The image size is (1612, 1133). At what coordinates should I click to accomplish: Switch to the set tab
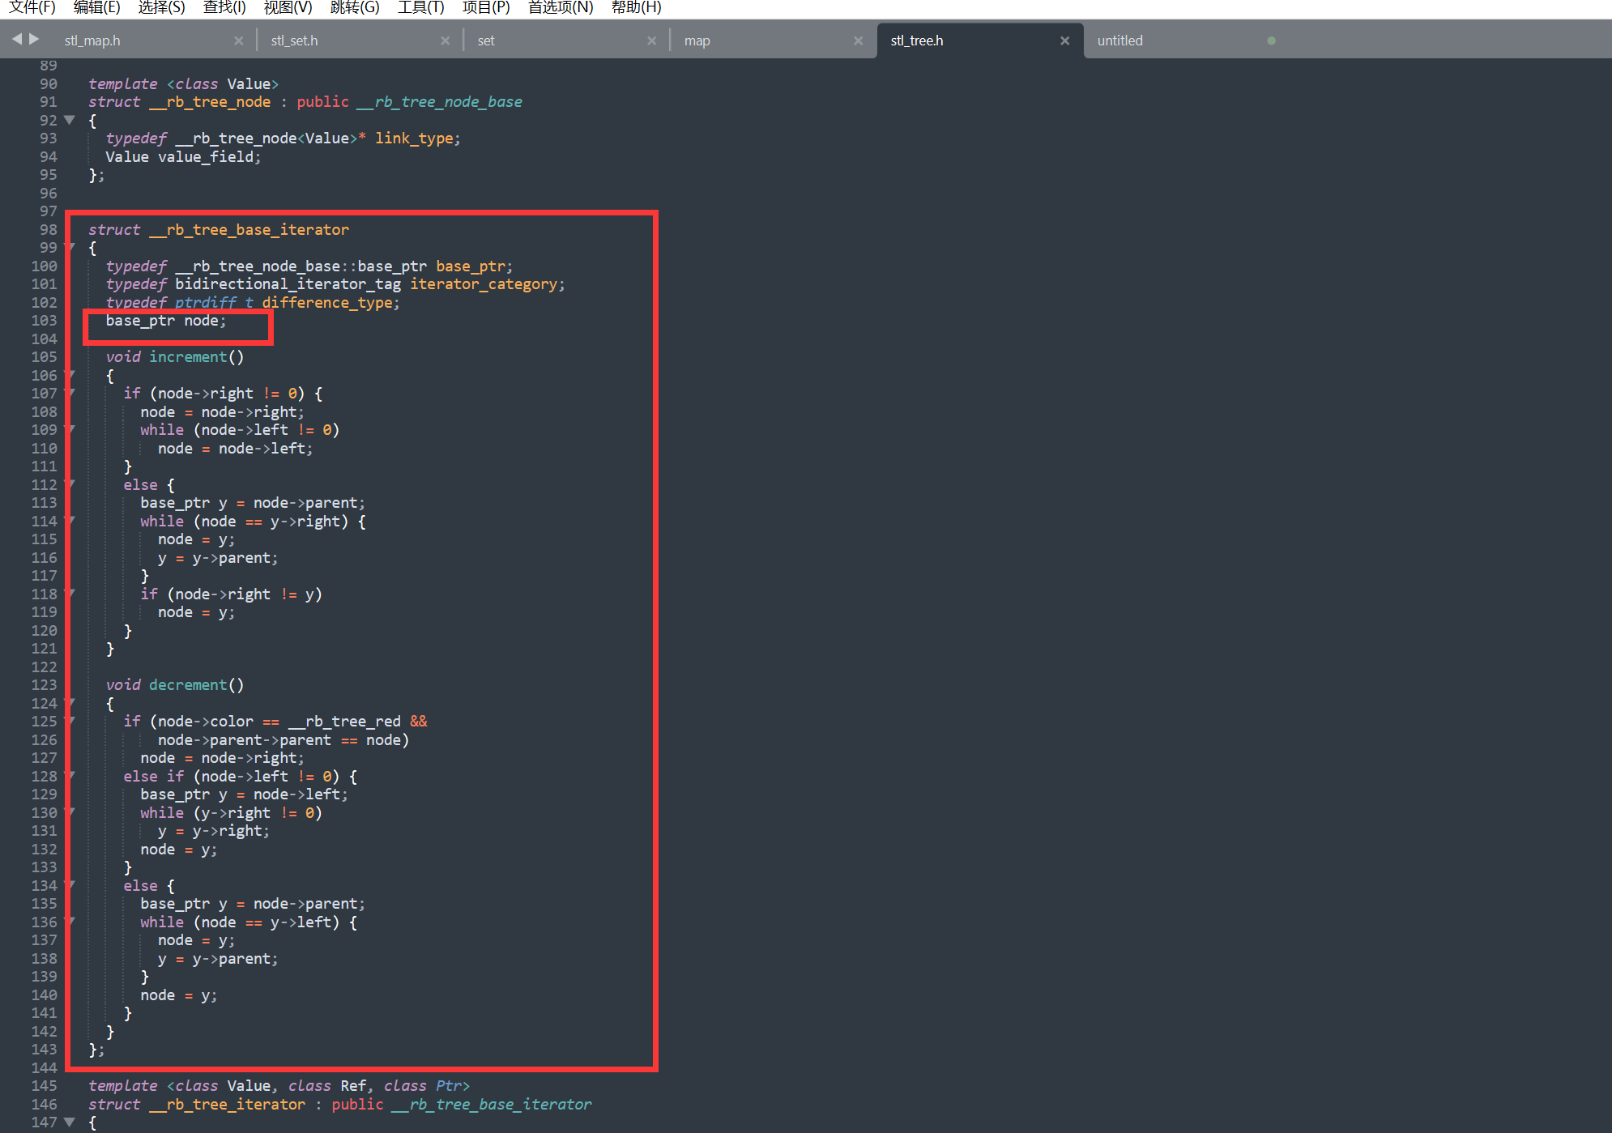click(486, 40)
